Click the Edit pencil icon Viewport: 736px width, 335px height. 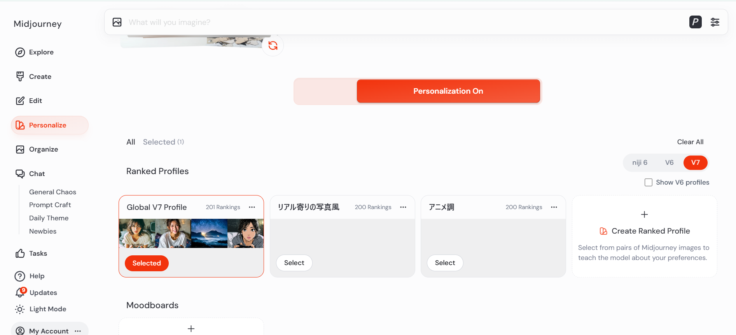click(x=20, y=101)
